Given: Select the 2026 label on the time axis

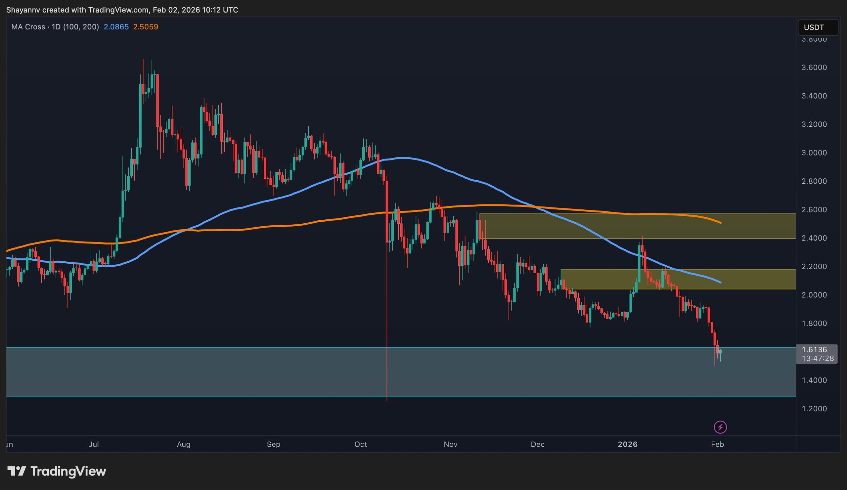Looking at the screenshot, I should [628, 444].
